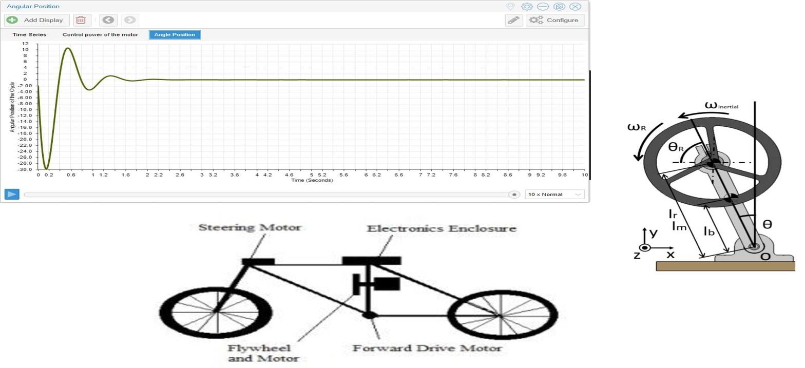Go to the next display with the right arrow

pos(130,20)
